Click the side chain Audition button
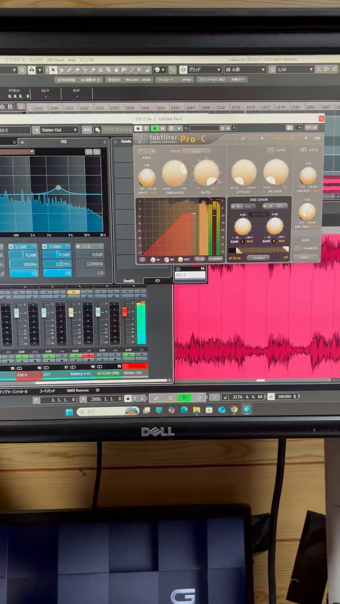The height and width of the screenshot is (604, 340). [259, 258]
